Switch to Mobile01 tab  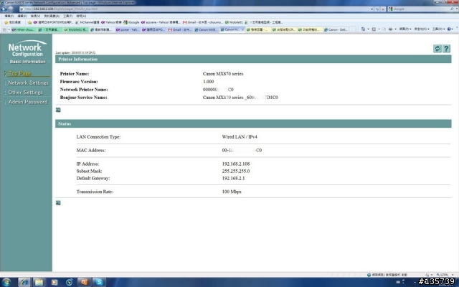[76, 29]
